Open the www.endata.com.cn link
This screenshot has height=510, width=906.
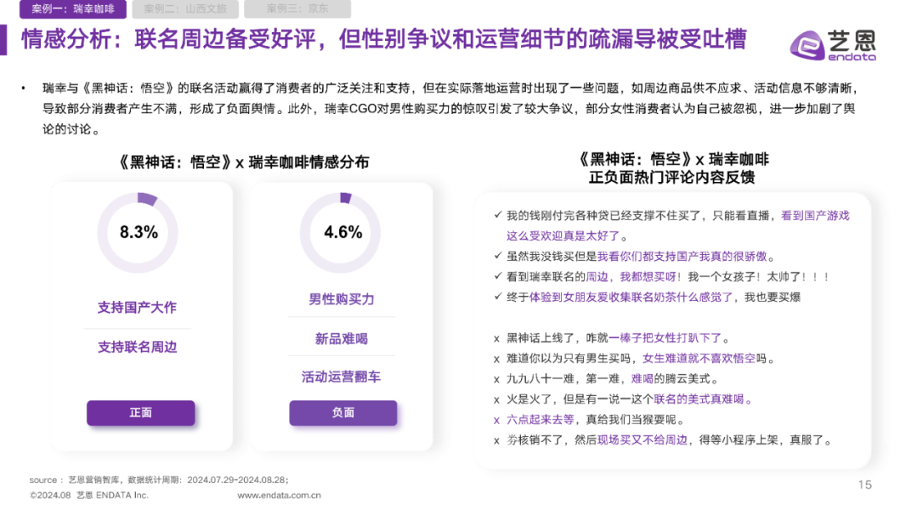tap(279, 495)
